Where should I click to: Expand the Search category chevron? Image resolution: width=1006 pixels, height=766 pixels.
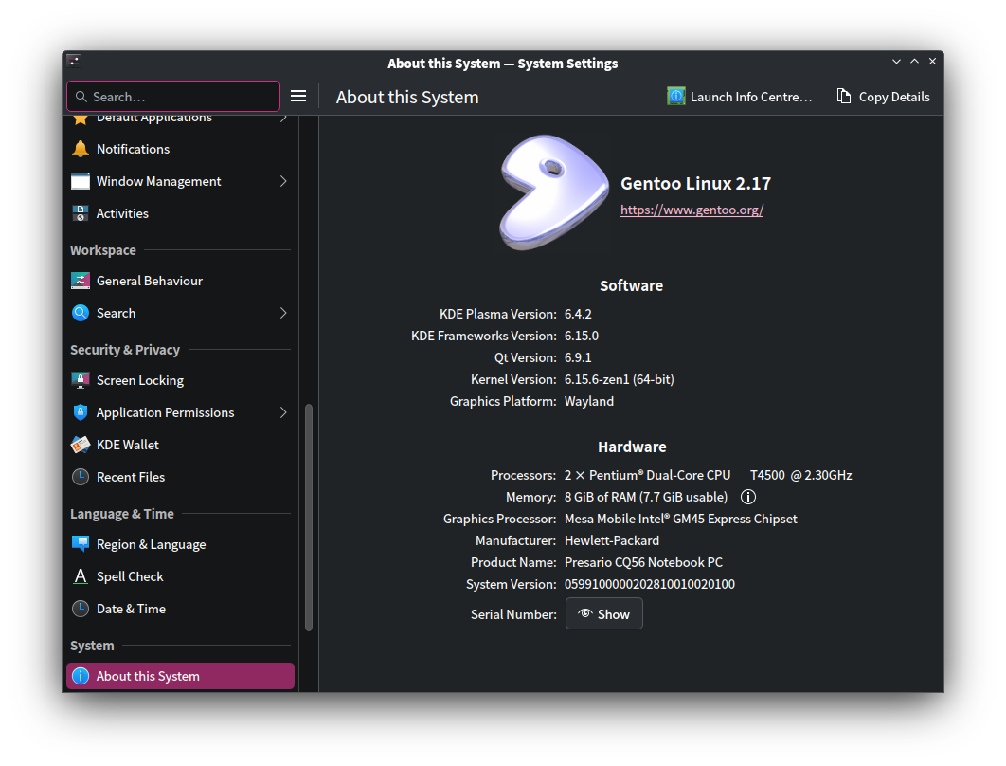[x=283, y=313]
